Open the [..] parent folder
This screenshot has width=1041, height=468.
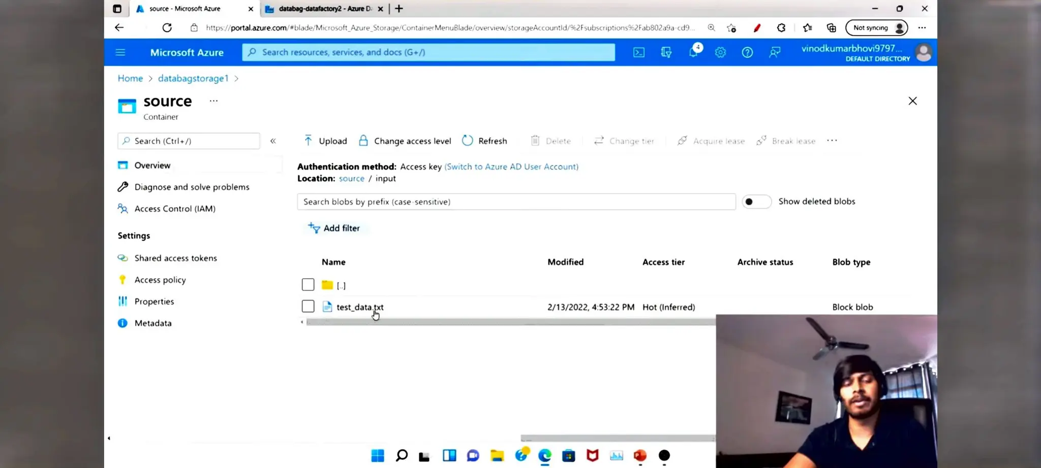coord(341,285)
